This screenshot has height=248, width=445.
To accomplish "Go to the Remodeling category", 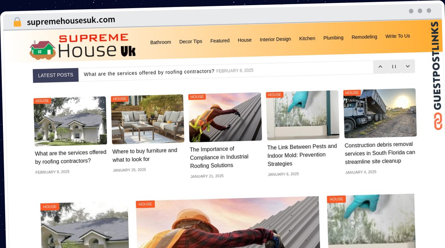I will [364, 37].
